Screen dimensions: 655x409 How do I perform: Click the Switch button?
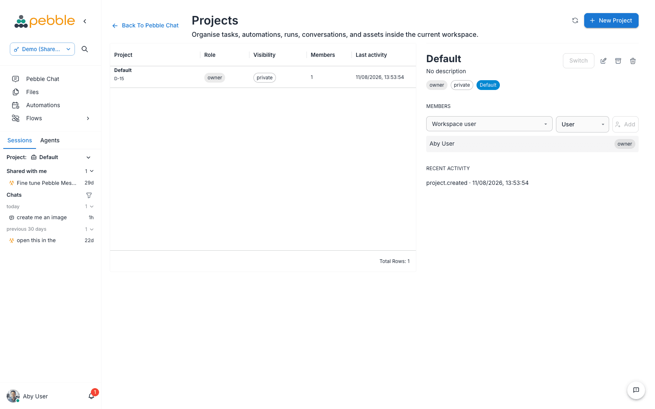[x=578, y=61]
